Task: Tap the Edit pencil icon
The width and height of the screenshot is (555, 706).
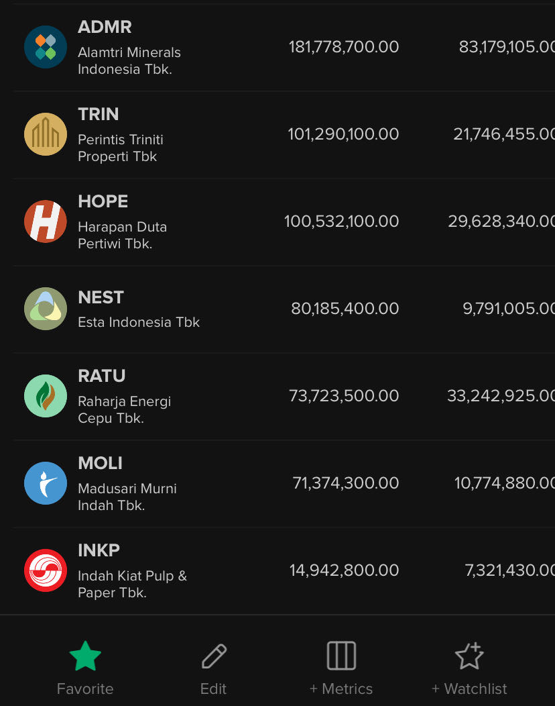Action: [214, 656]
